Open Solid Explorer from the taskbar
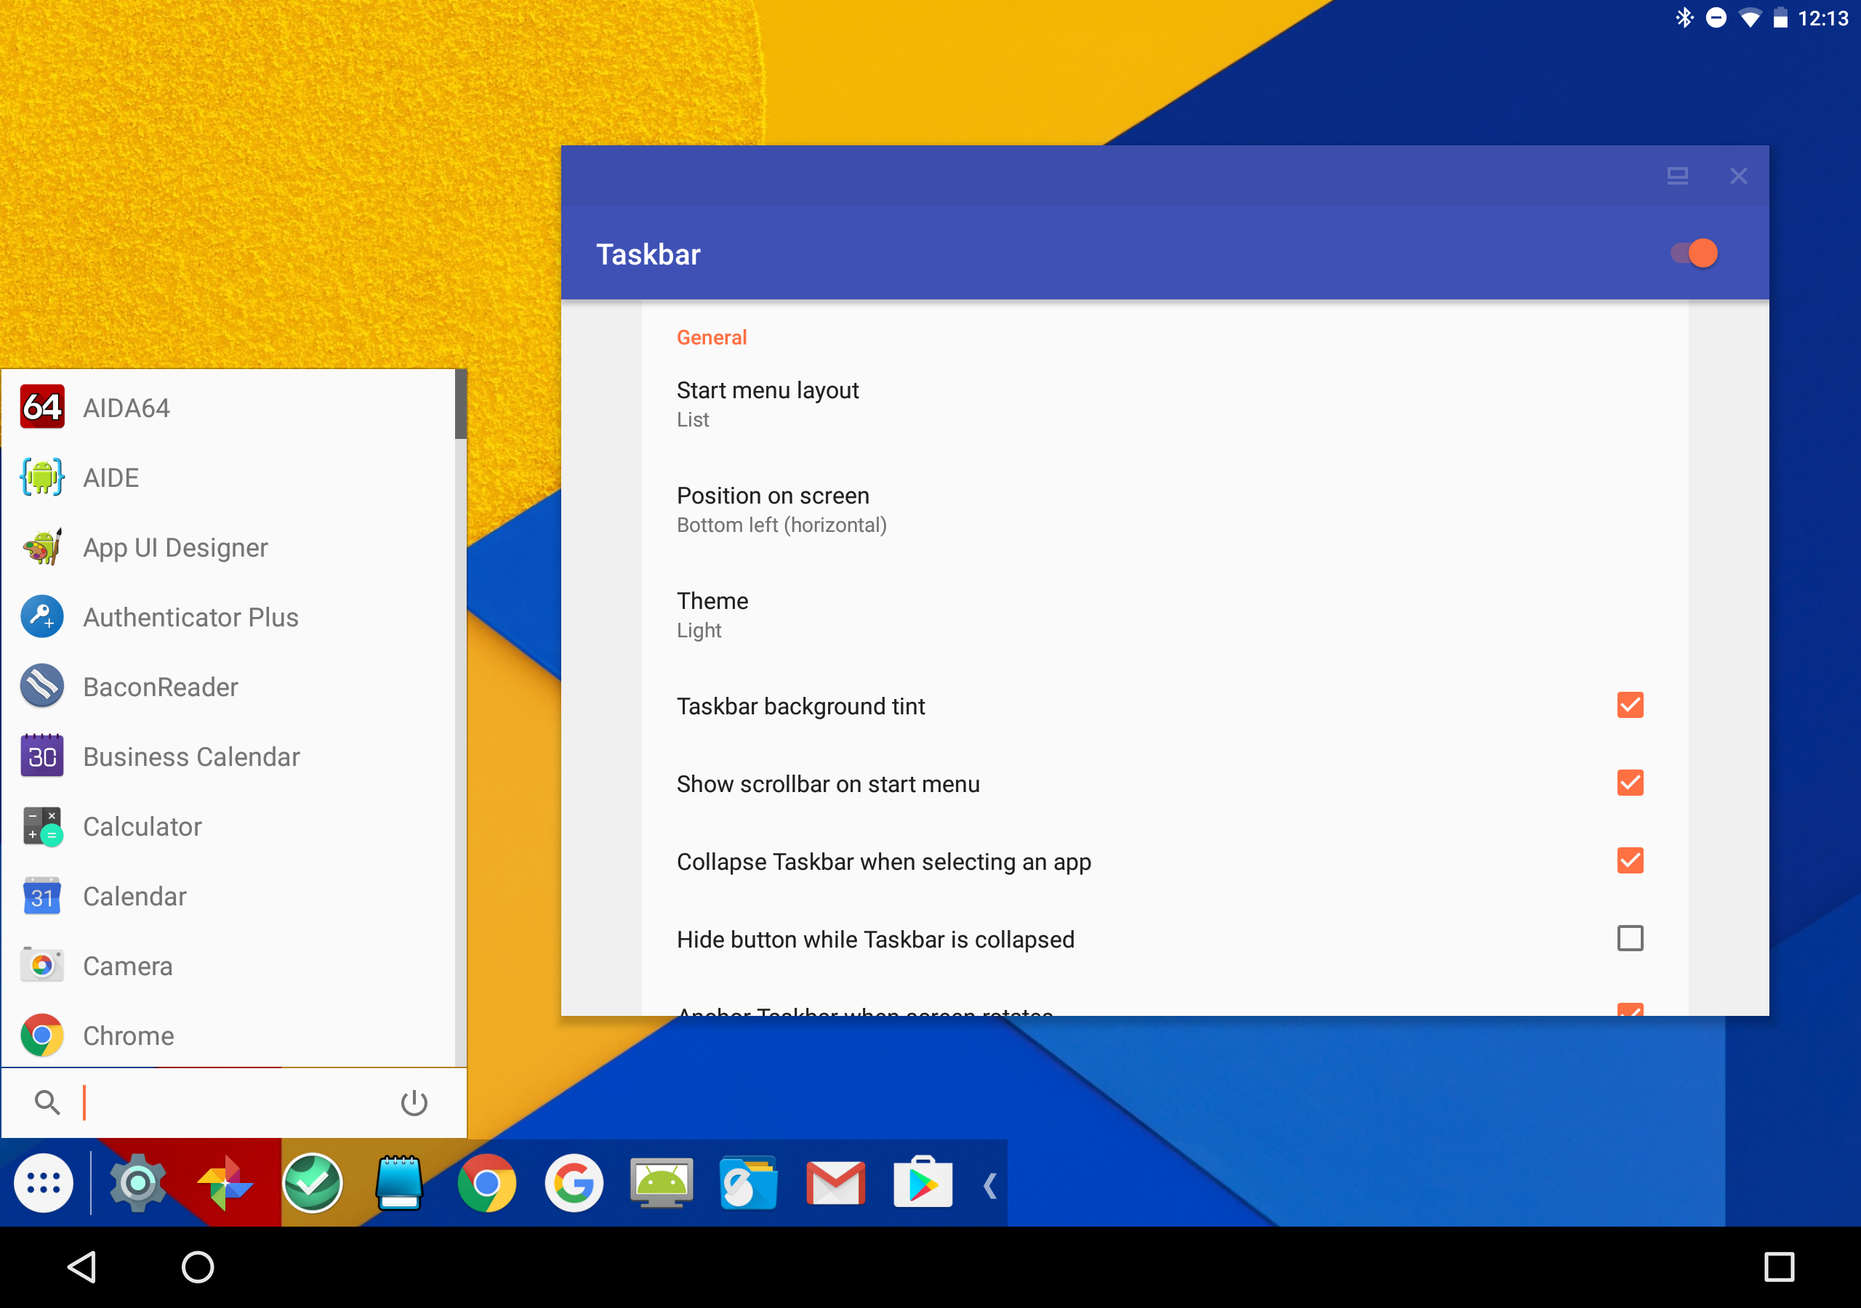 (749, 1184)
